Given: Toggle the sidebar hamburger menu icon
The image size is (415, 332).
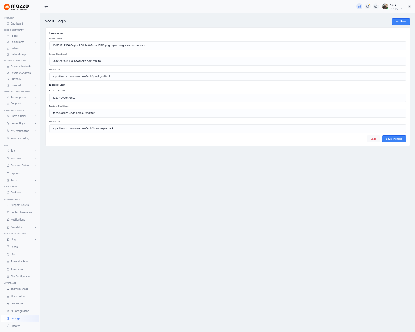Looking at the screenshot, I should 46,6.
